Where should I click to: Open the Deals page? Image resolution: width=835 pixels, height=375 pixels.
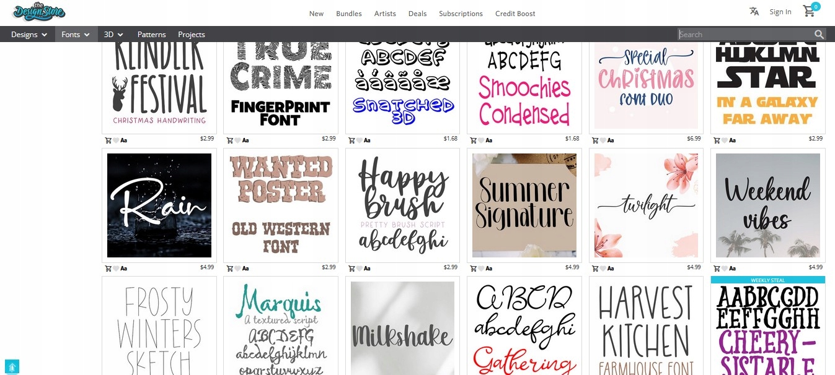click(417, 14)
